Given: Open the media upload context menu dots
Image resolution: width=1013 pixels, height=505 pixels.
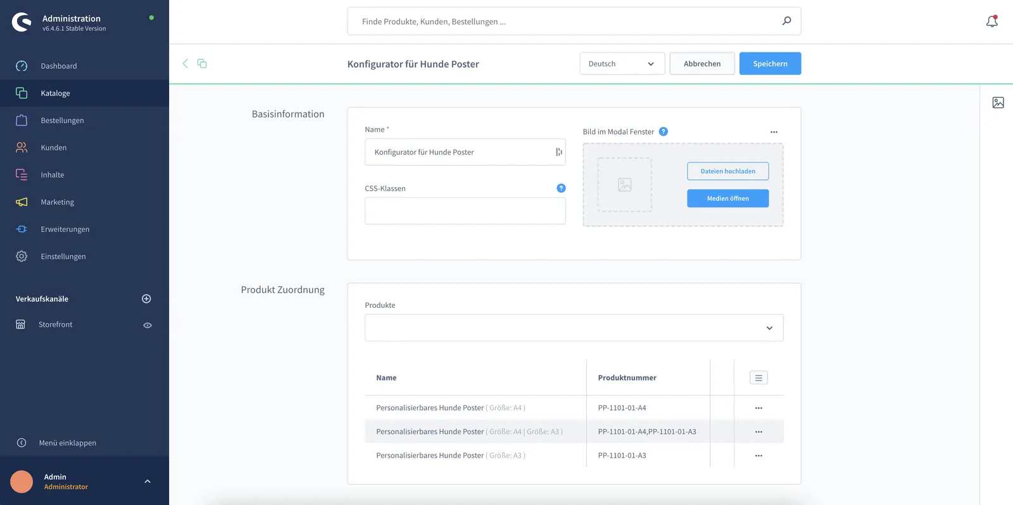Looking at the screenshot, I should pyautogui.click(x=774, y=132).
